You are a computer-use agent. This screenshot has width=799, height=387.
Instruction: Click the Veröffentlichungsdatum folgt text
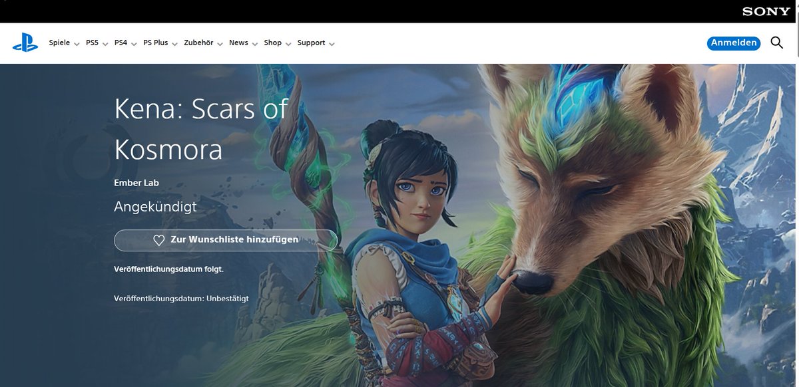[x=168, y=269]
